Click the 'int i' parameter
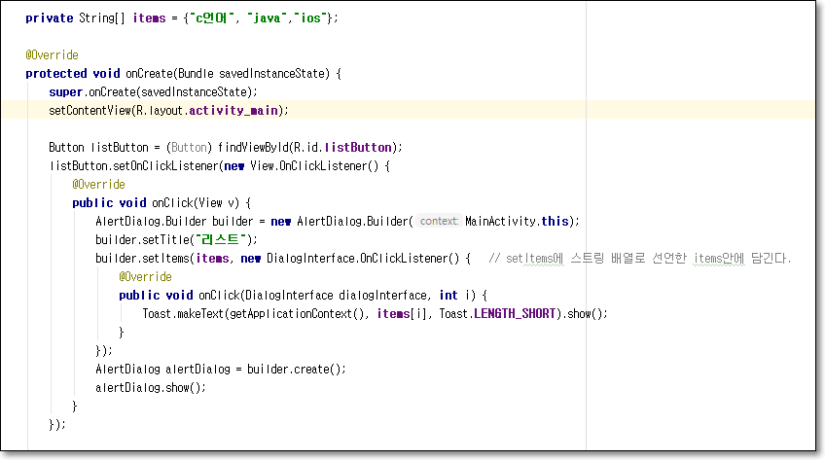This screenshot has width=825, height=460. click(457, 296)
